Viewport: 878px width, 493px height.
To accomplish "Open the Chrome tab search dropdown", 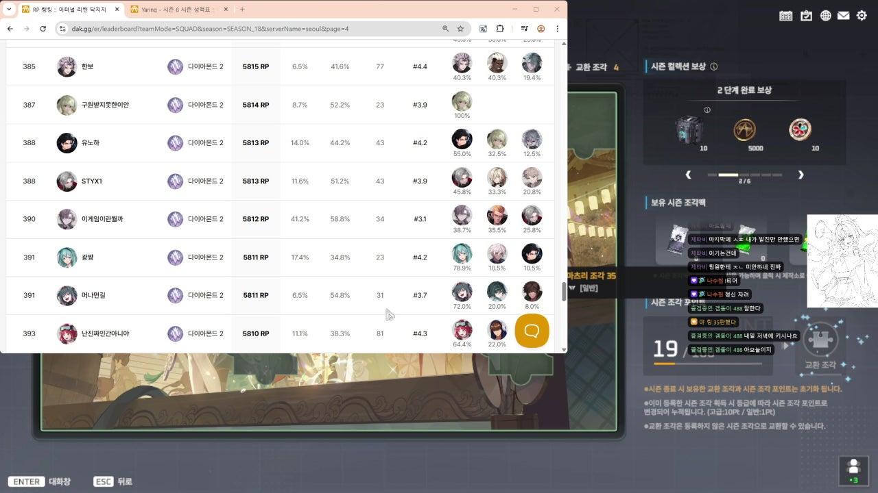I will (9, 9).
